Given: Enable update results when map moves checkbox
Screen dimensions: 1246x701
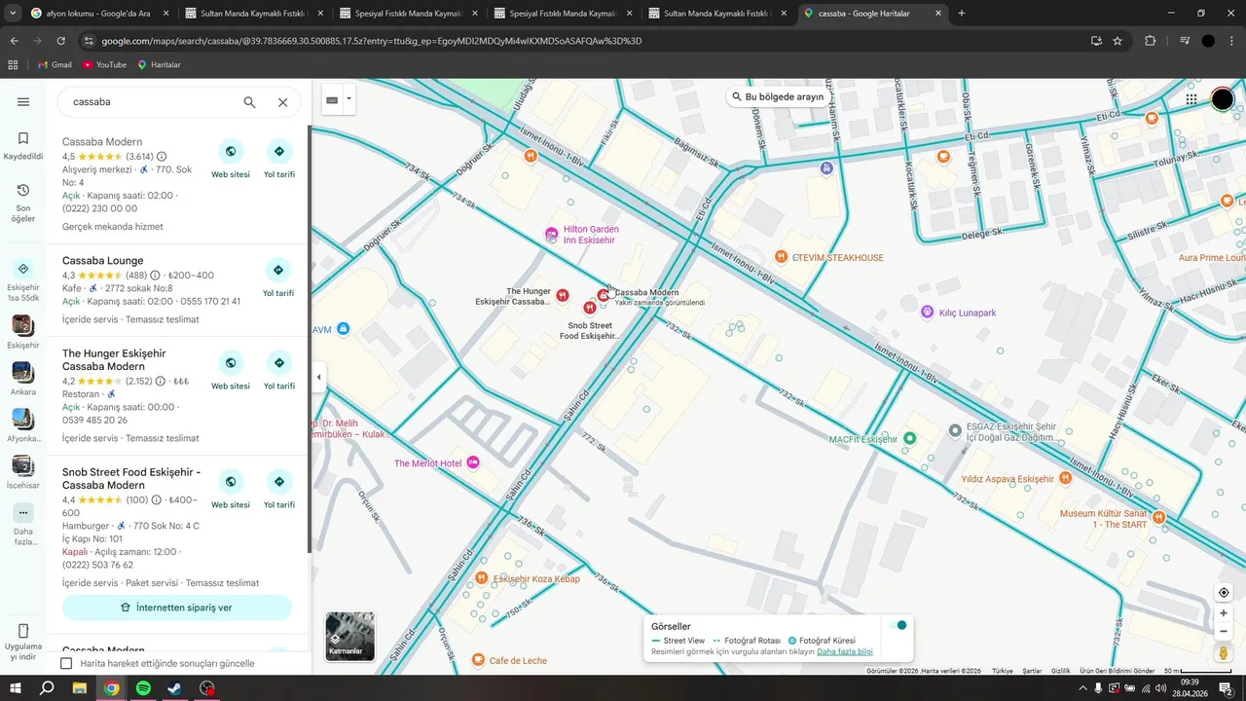Looking at the screenshot, I should click(x=66, y=663).
